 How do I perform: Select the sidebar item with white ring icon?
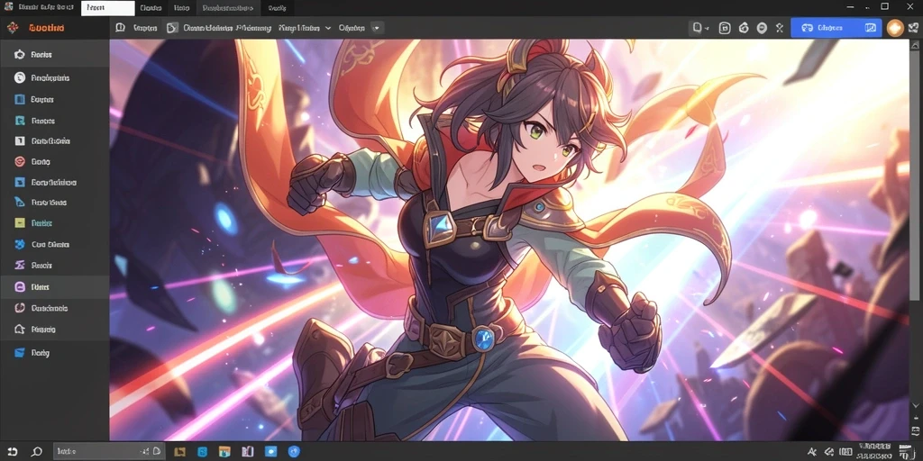point(55,77)
